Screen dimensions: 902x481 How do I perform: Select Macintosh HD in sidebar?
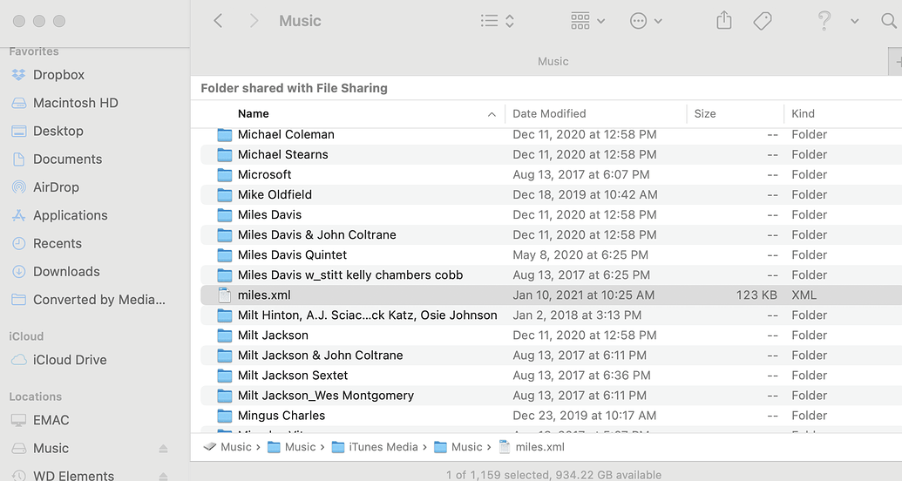75,103
